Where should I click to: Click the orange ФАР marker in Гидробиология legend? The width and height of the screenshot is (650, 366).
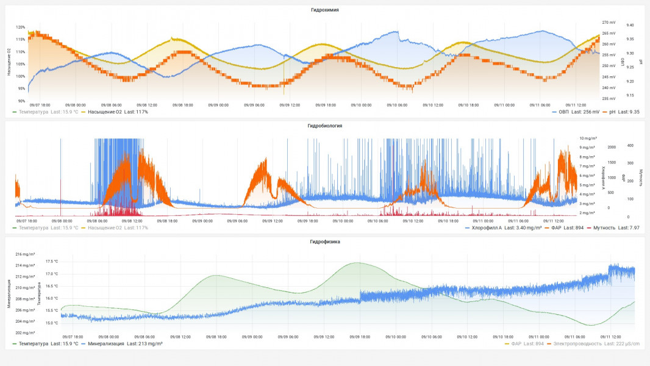[x=546, y=228]
